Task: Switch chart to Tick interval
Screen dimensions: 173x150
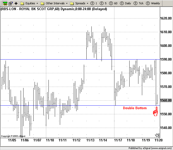Action: pyautogui.click(x=139, y=4)
